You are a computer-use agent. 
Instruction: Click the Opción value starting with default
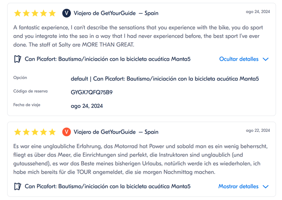click(x=165, y=79)
